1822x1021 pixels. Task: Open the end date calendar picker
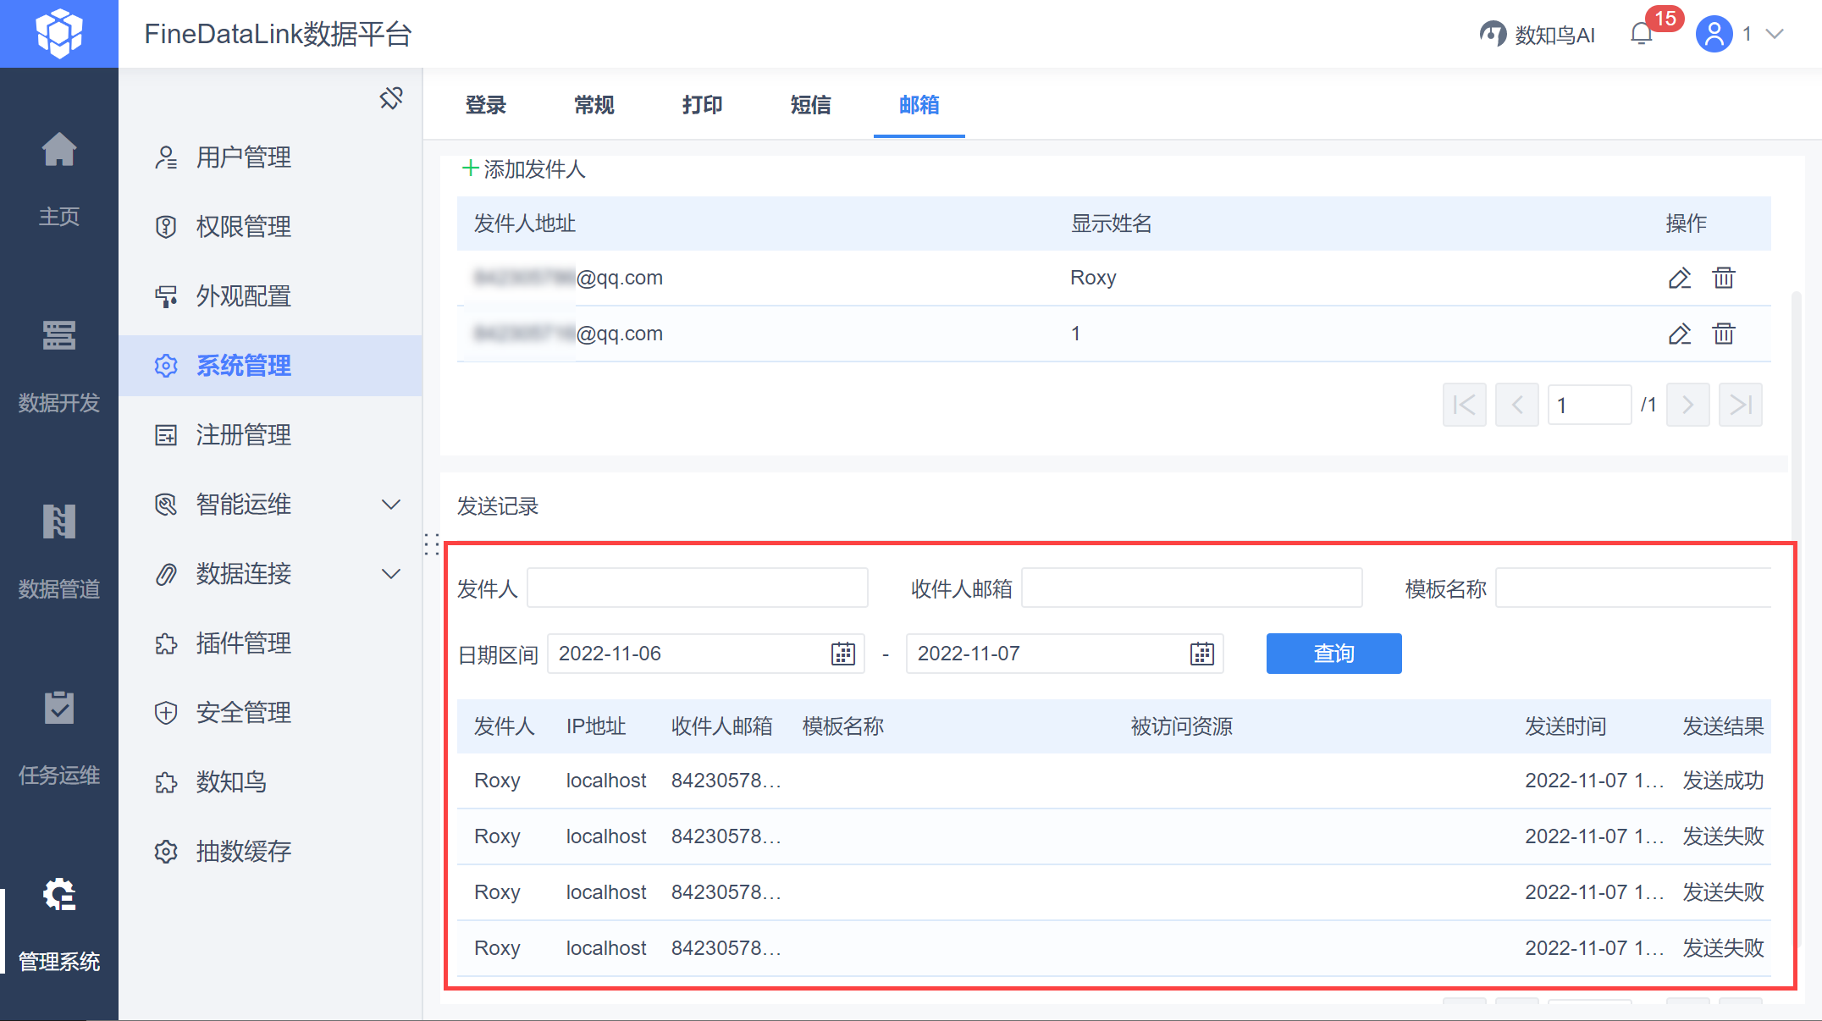(1201, 654)
